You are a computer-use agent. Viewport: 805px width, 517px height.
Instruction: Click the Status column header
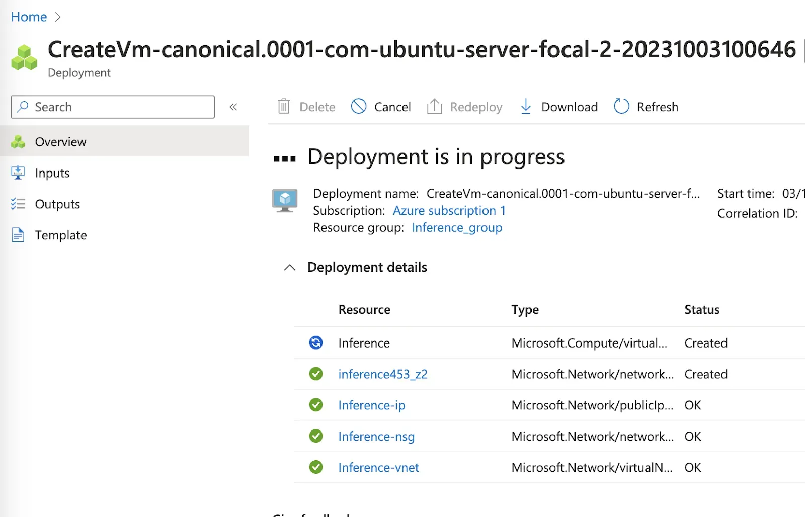pos(702,310)
